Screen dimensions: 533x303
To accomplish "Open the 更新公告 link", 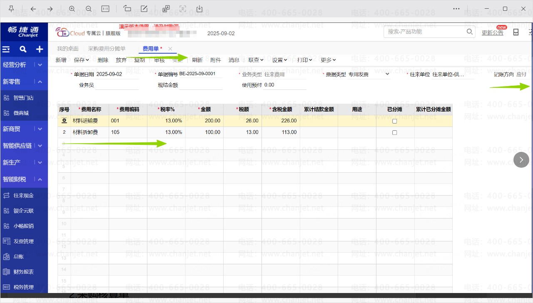I will coord(493,32).
